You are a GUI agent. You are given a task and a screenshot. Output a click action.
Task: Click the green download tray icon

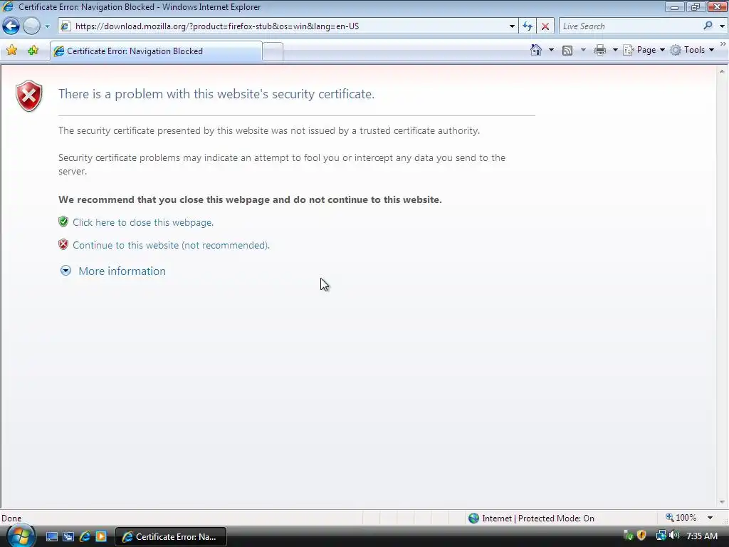pyautogui.click(x=628, y=536)
